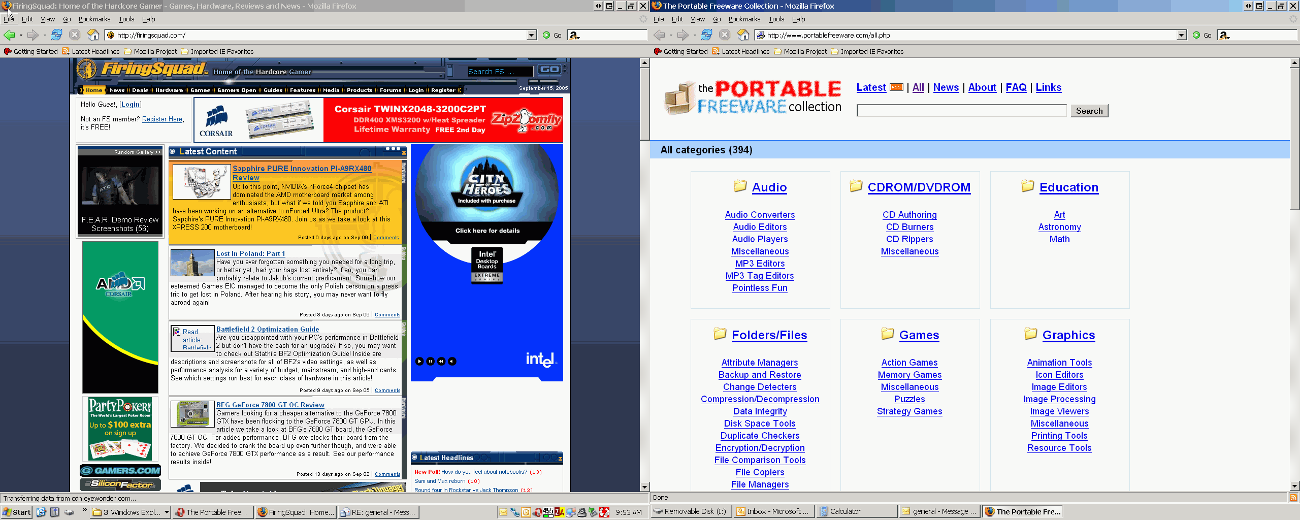Click Back arrow in FiringSquad Firefox window
The height and width of the screenshot is (520, 1300).
pos(9,35)
